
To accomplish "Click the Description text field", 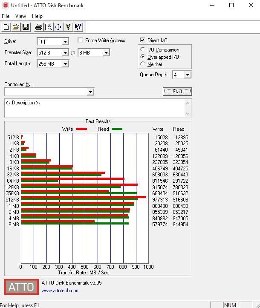I will [x=95, y=108].
